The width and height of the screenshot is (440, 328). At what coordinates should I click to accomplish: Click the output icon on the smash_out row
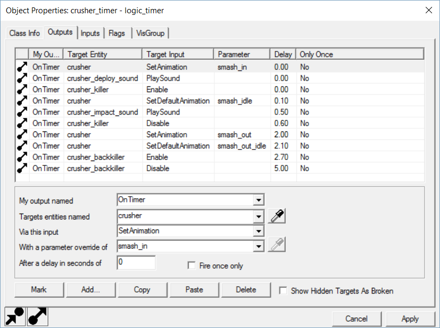click(22, 135)
